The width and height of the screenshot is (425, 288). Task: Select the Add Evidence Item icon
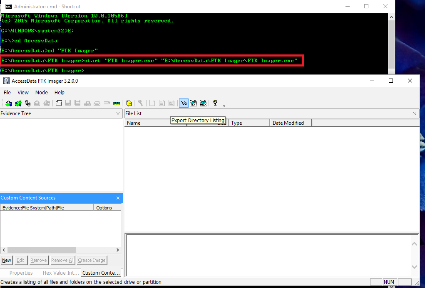point(9,103)
